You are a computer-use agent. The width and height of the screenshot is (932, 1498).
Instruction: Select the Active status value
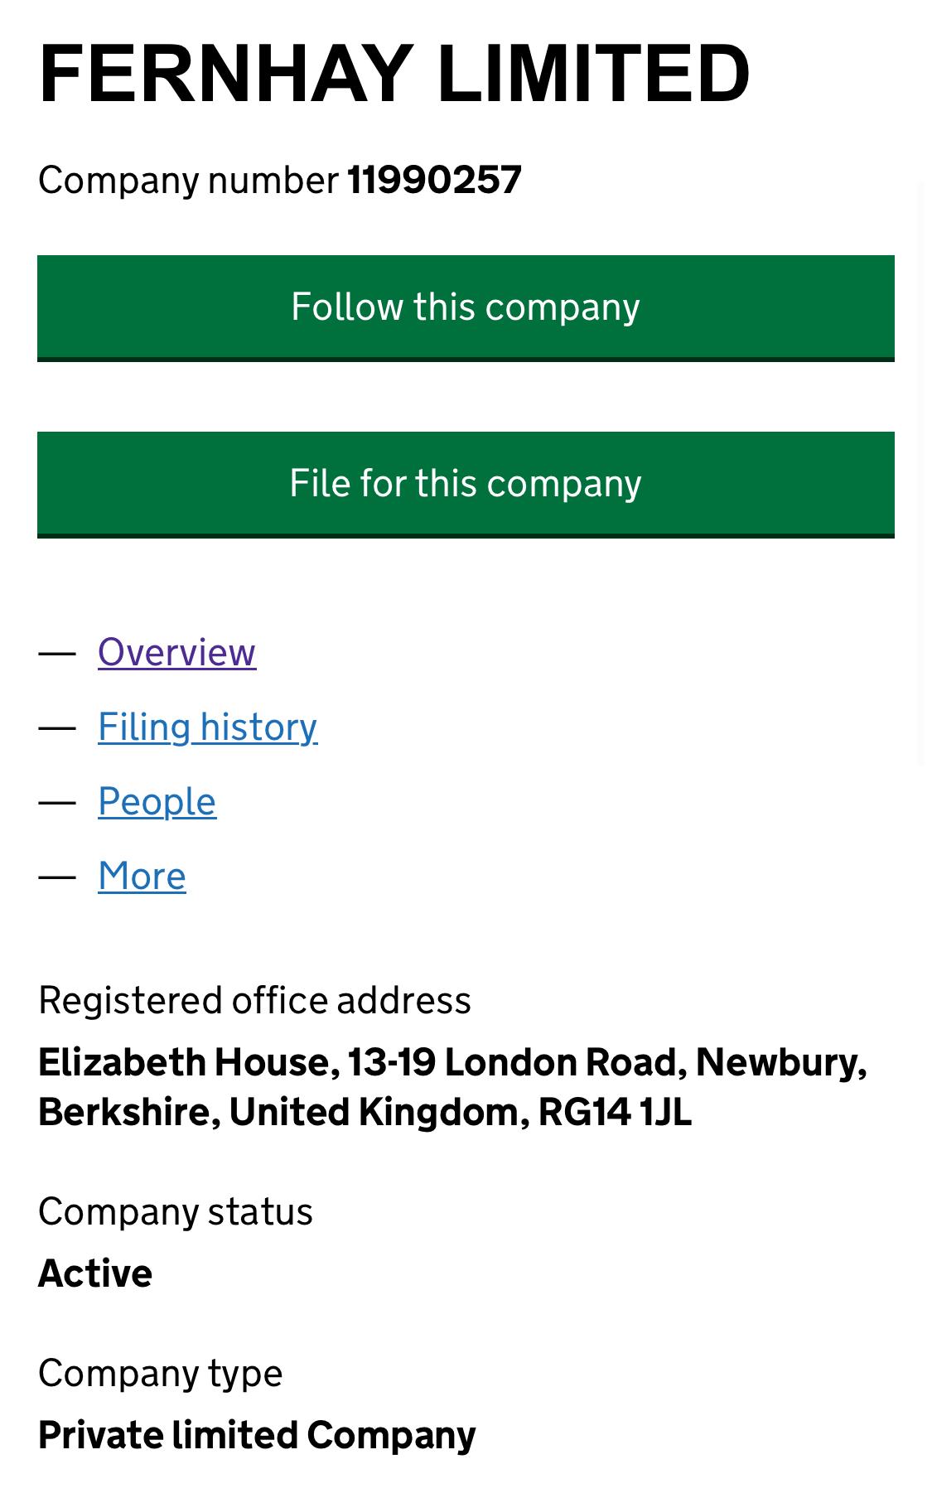95,1273
